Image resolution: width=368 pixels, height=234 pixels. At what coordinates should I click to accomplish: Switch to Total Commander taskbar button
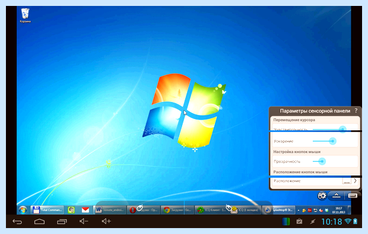(x=47, y=210)
